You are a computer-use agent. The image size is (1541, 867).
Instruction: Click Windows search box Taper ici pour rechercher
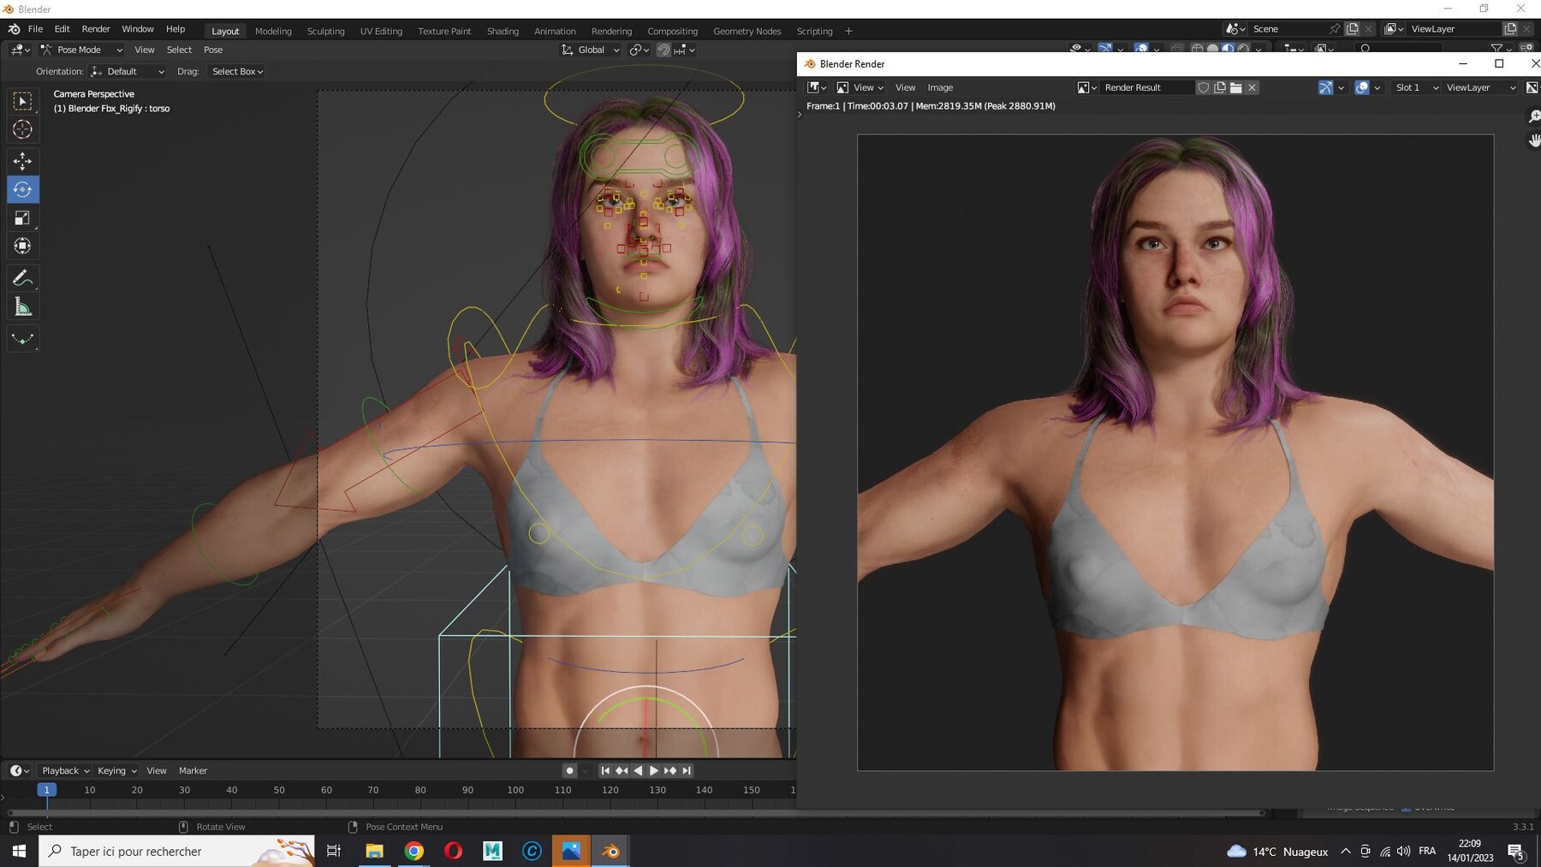click(176, 851)
